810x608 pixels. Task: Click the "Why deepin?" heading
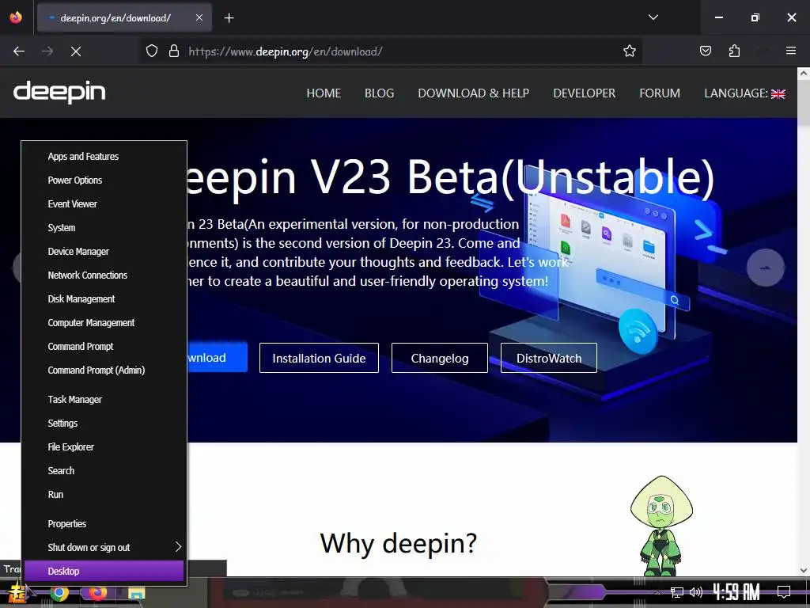pos(399,543)
